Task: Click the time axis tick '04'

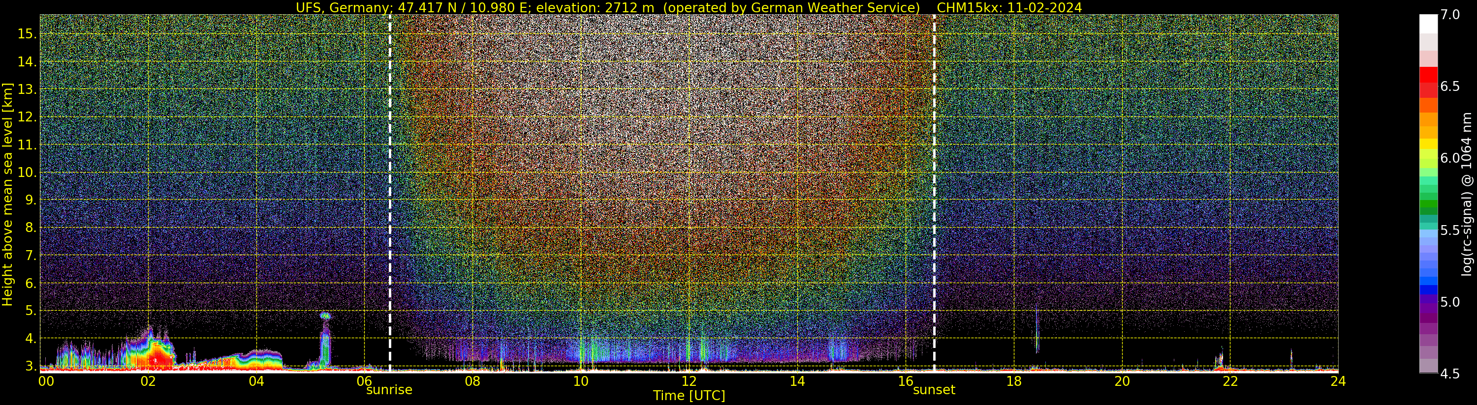Action: 256,381
